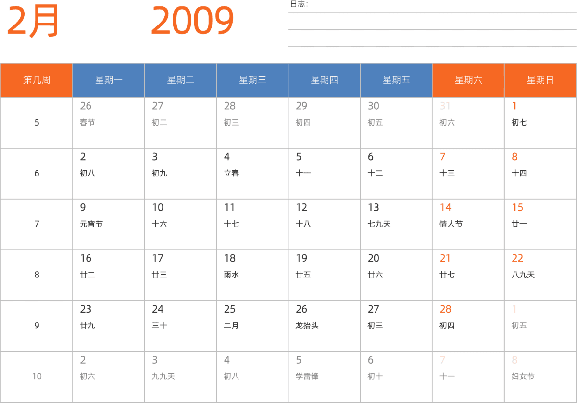Screen dimensions: 577x403
Task: Select the gray date 27 labeled 初二
Action: [x=180, y=123]
